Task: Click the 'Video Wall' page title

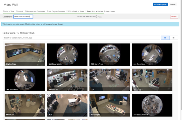Action: (11, 5)
